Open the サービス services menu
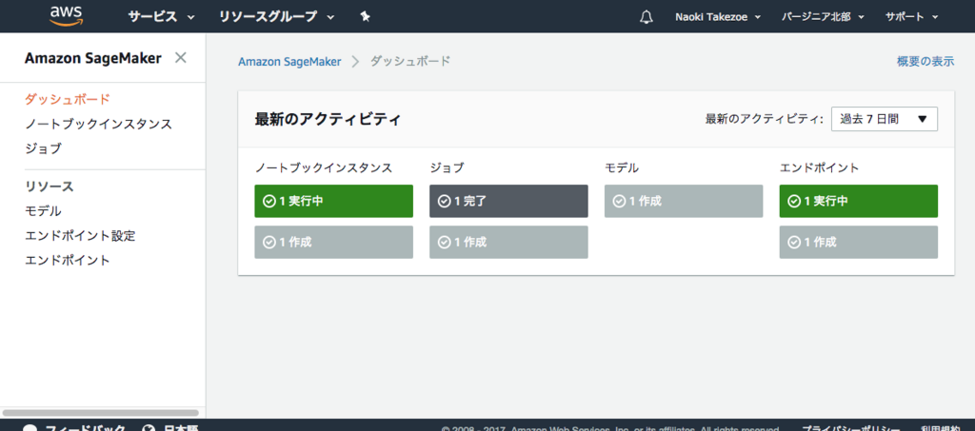This screenshot has height=431, width=975. [x=162, y=17]
